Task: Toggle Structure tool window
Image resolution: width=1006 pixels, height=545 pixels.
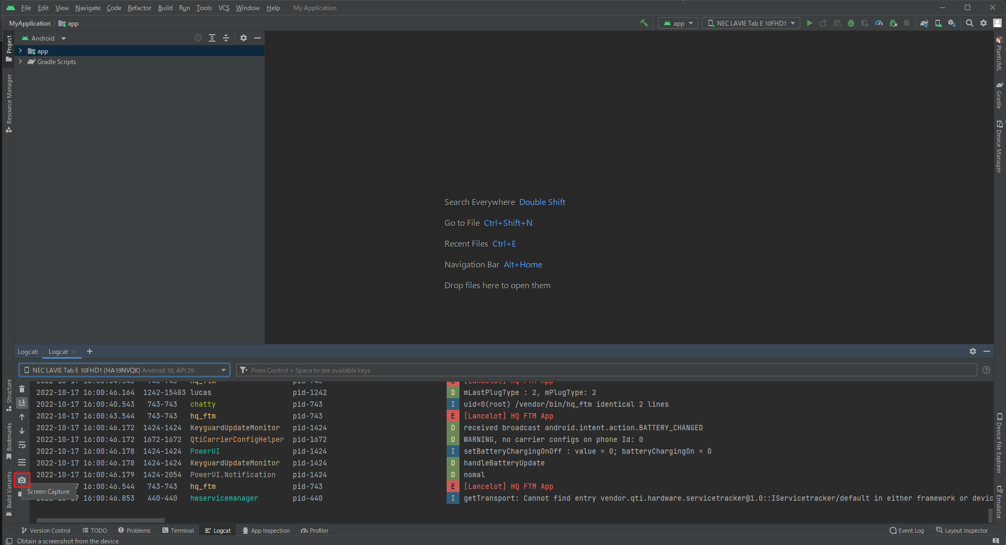Action: (x=9, y=395)
